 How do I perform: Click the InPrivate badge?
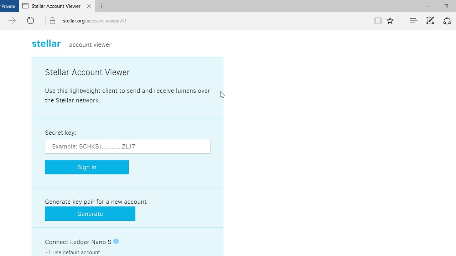(x=9, y=6)
